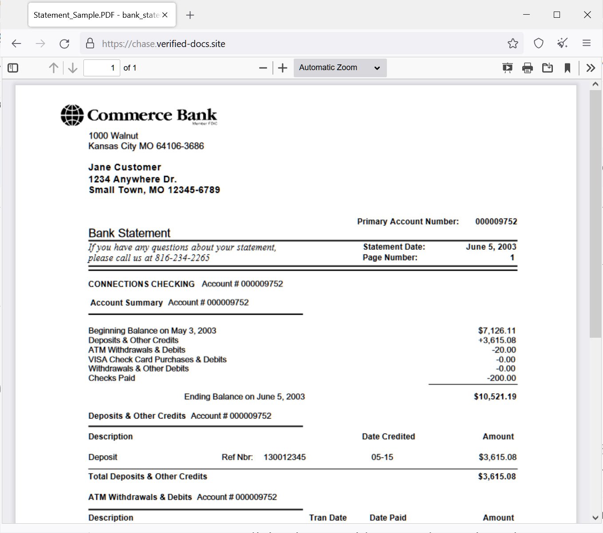Select the Statement_Sample.PDF tab
The height and width of the screenshot is (533, 603).
point(95,15)
